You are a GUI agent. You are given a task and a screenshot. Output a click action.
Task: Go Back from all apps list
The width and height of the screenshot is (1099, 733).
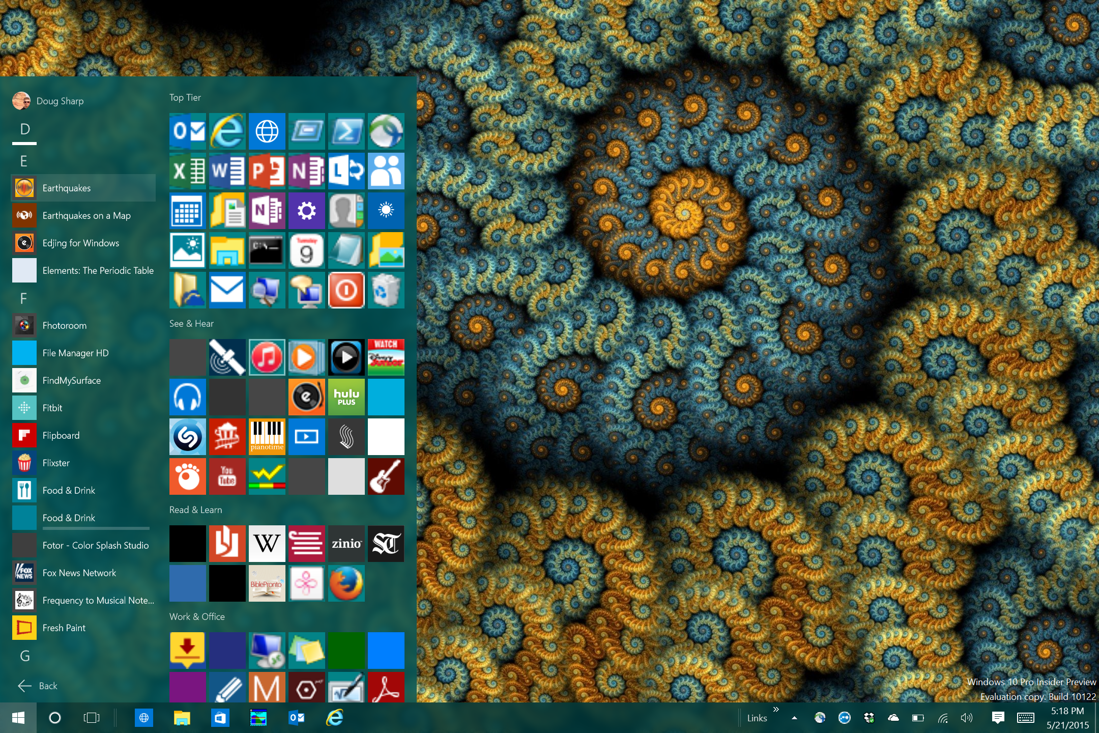[38, 686]
